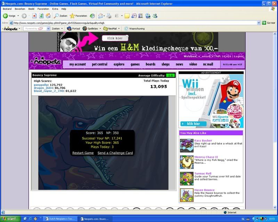Click the explore nav tab
The height and width of the screenshot is (222, 278).
click(119, 64)
